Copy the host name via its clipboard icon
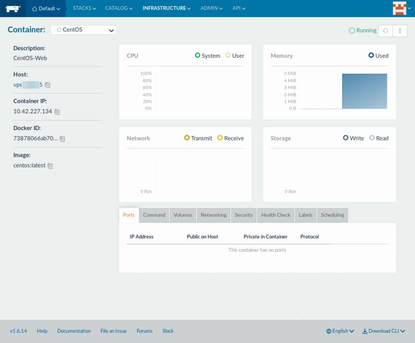This screenshot has height=343, width=415. 47,85
